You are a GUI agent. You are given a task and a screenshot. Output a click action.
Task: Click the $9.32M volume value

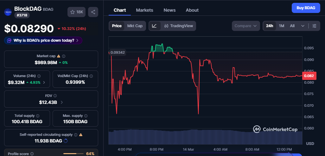point(16,82)
